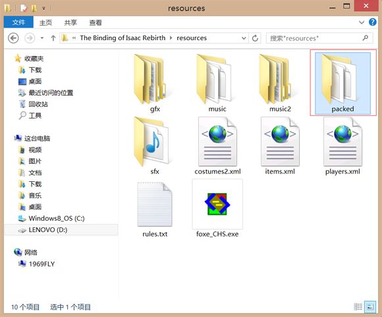Viewport: 382px width, 317px height.
Task: Open the 主页 ribbon tab
Action: 45,22
